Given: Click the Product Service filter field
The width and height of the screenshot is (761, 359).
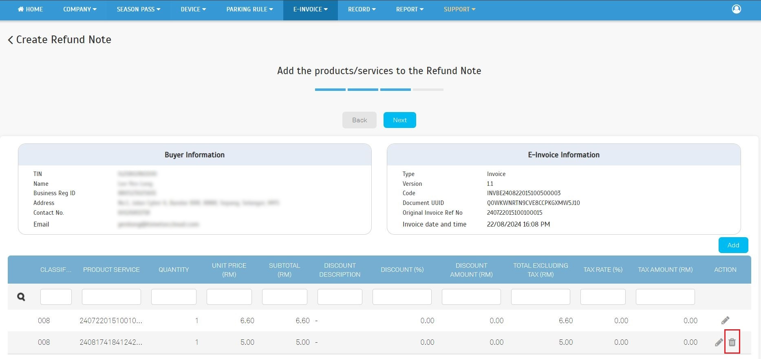Looking at the screenshot, I should (x=111, y=297).
